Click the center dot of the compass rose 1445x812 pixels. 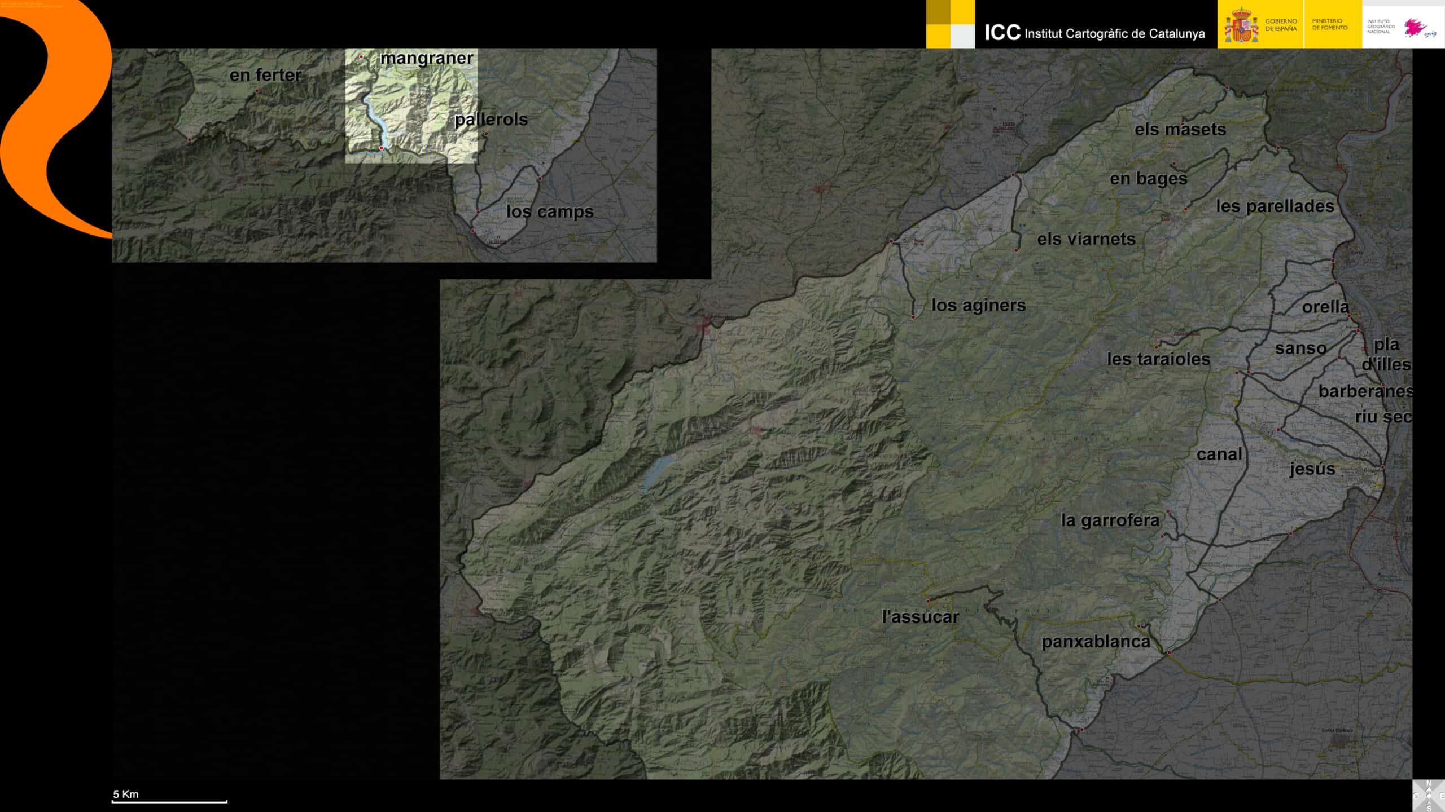coord(1429,796)
